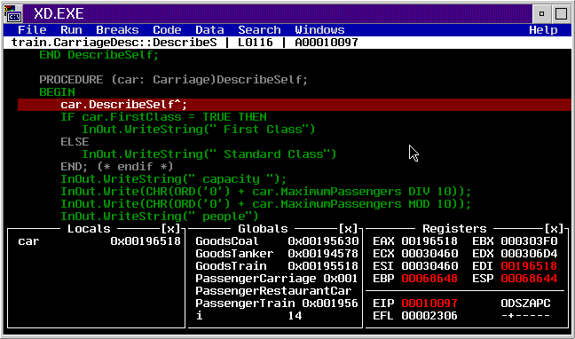Viewport: 575px width, 339px height.
Task: Open the Breaks menu
Action: coord(117,30)
